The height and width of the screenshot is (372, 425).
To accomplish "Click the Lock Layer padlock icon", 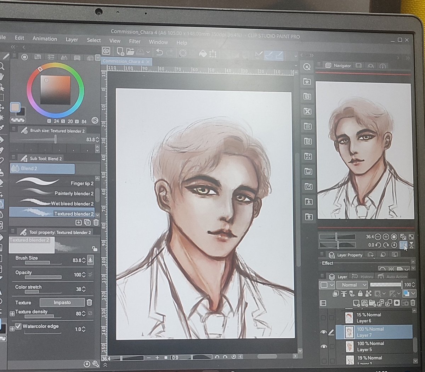I will point(360,294).
